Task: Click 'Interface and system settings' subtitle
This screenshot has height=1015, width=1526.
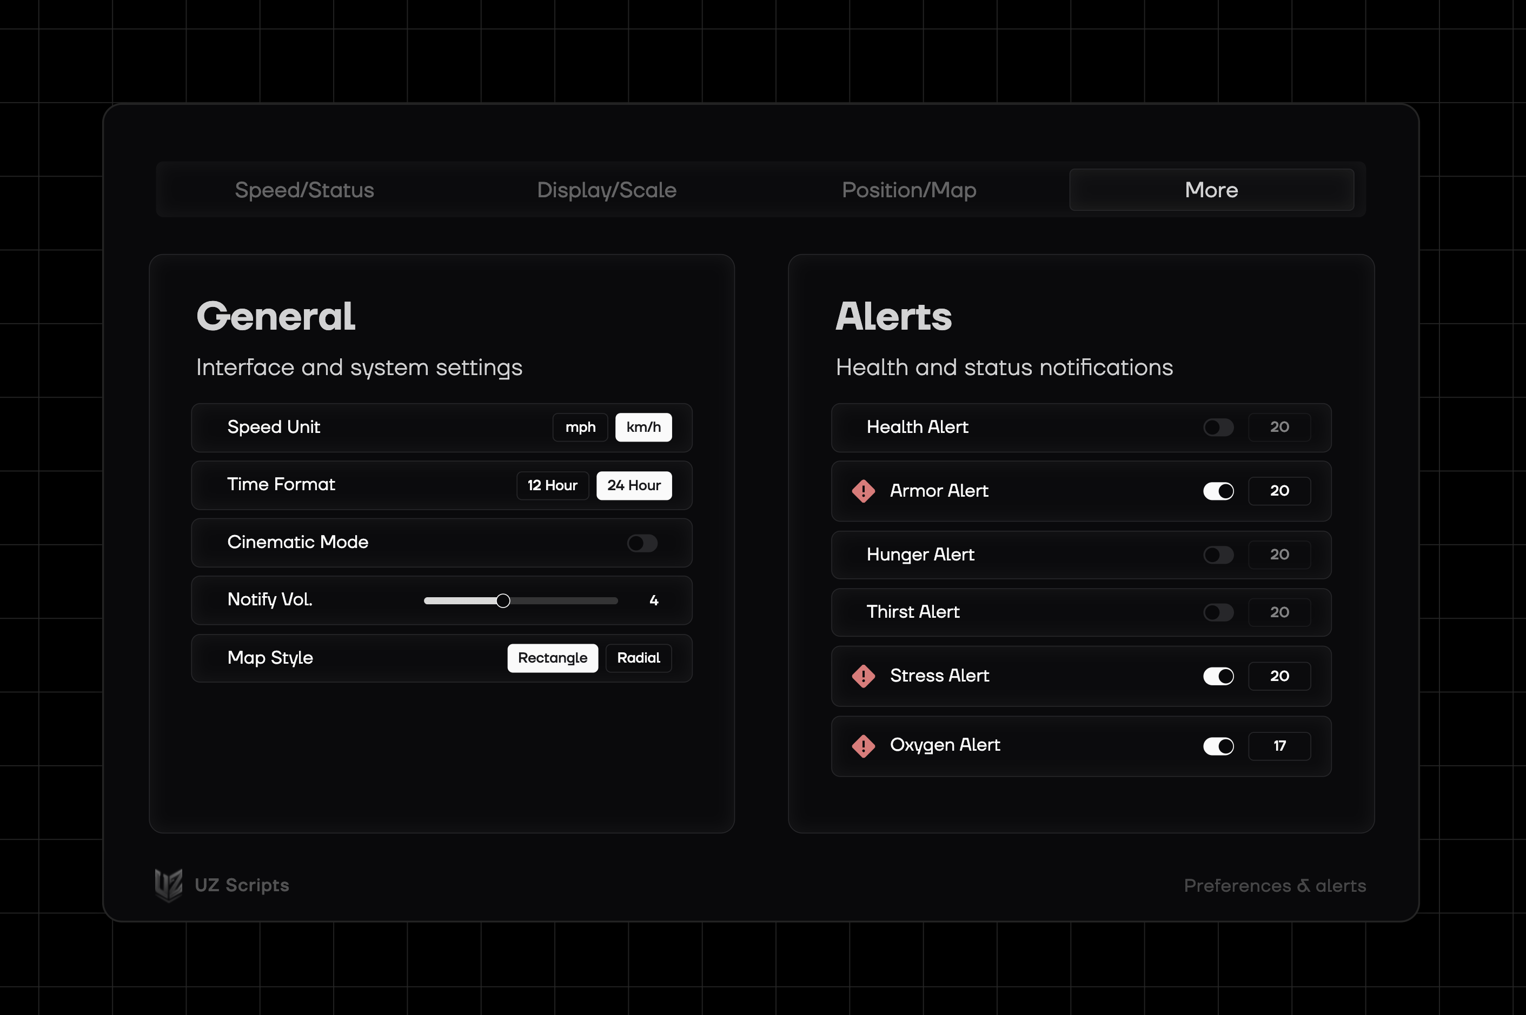Action: tap(360, 368)
